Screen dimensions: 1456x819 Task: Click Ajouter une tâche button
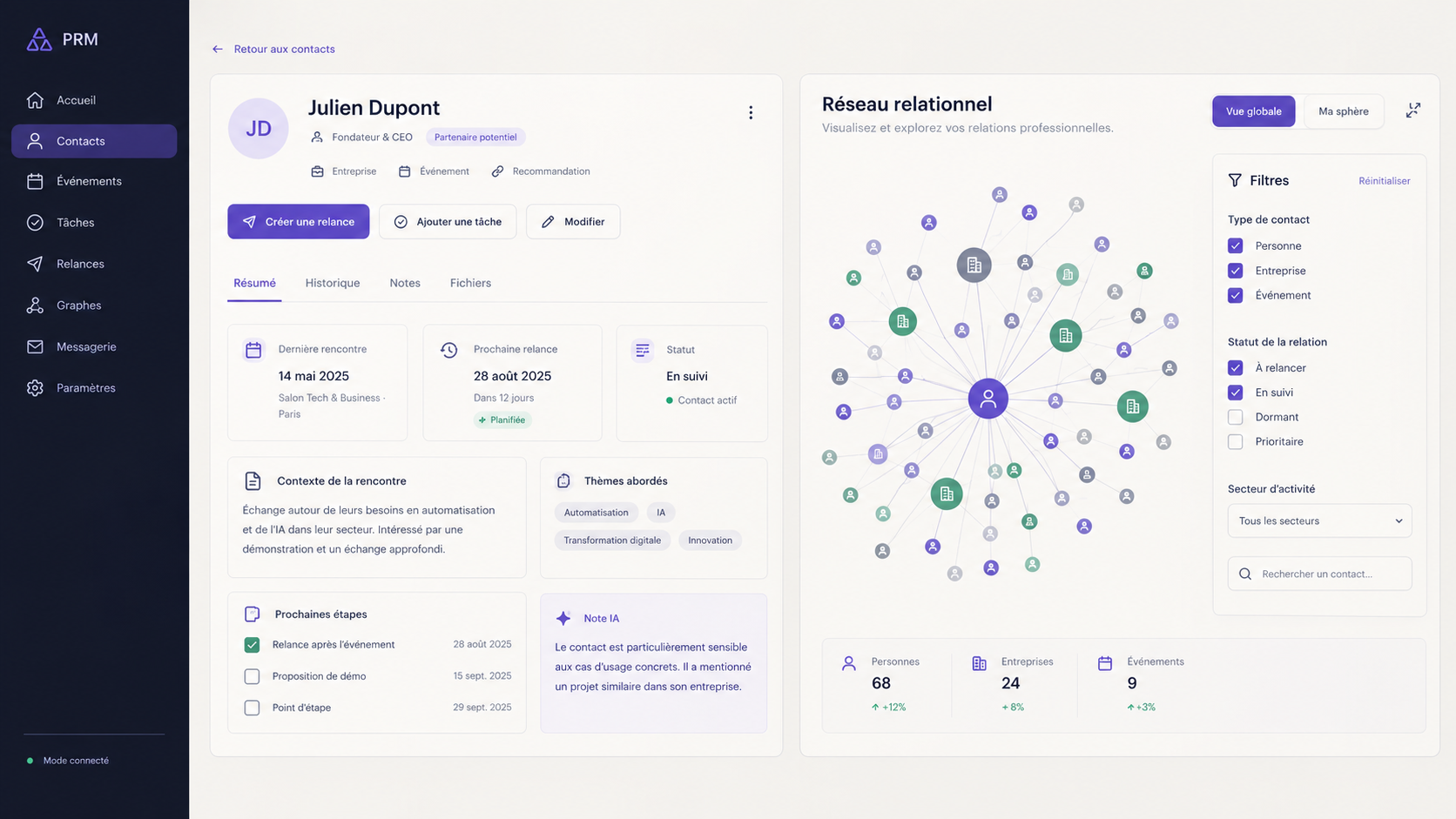(x=448, y=222)
